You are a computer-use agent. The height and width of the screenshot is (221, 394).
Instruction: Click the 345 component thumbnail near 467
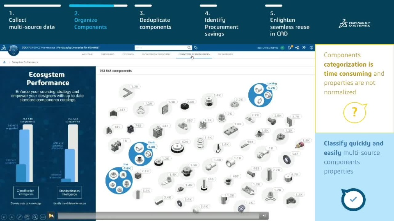204,185
